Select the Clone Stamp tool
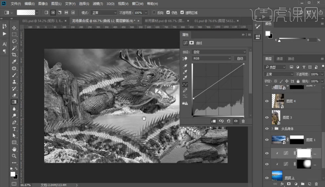 pyautogui.click(x=14, y=82)
